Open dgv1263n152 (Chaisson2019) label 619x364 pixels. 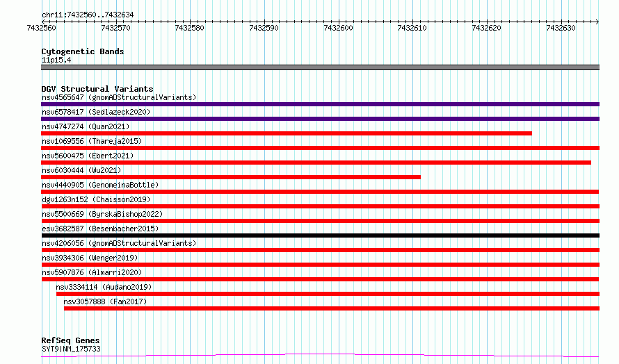tap(96, 199)
